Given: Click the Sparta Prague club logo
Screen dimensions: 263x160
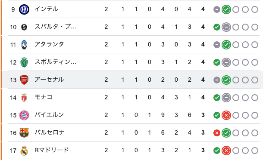Looking at the screenshot, I should [24, 27].
